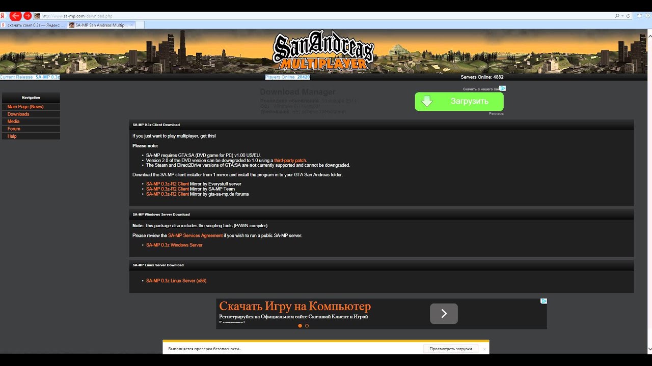Download the SA-MP 0.3z Linux Server (x86)
Screen dimensions: 652x366
tap(176, 281)
